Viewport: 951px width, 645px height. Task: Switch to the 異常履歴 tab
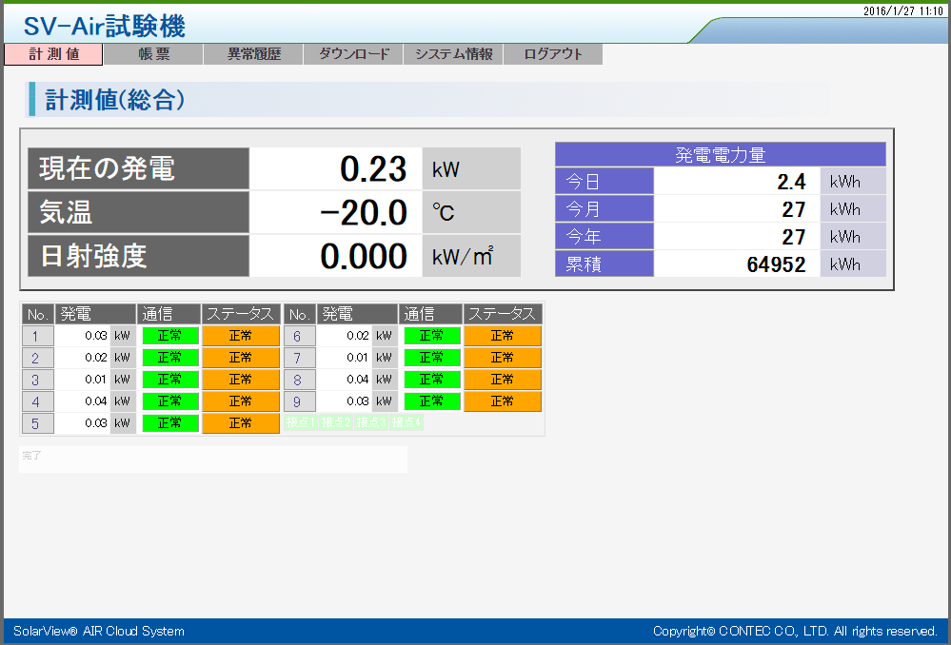253,54
